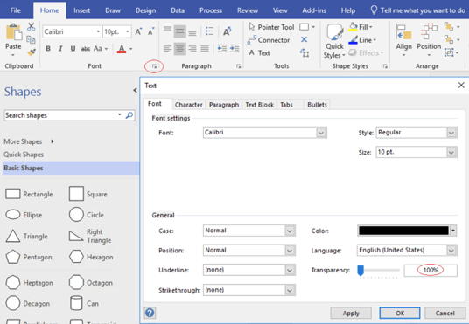Image resolution: width=469 pixels, height=324 pixels.
Task: Click Tell me what you want to do
Action: point(418,10)
